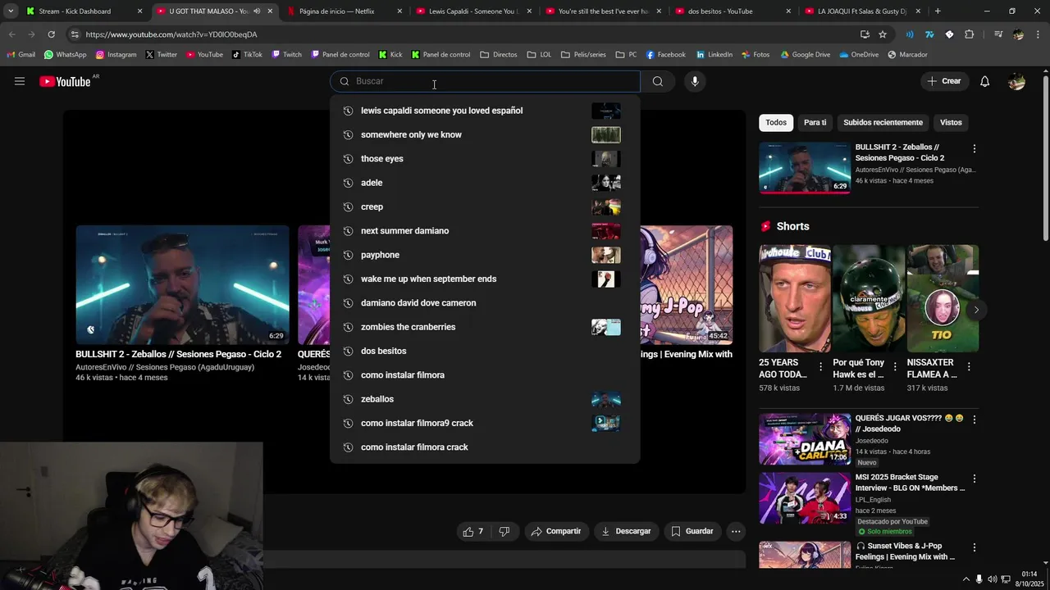
Task: Focus the Buscar search input field
Action: point(485,81)
